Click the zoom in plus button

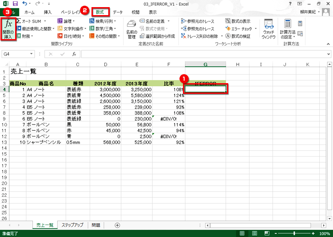point(313,233)
